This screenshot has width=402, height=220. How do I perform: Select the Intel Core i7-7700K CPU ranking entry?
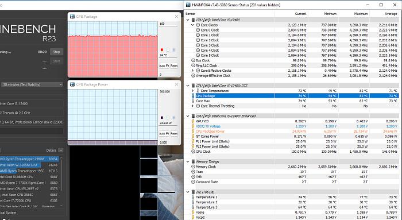[29, 201]
